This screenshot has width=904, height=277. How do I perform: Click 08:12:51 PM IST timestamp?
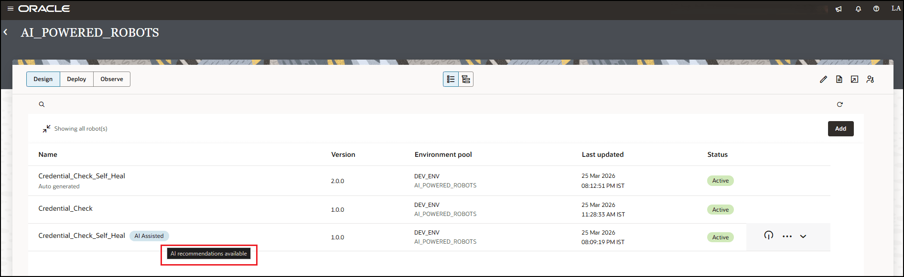603,186
